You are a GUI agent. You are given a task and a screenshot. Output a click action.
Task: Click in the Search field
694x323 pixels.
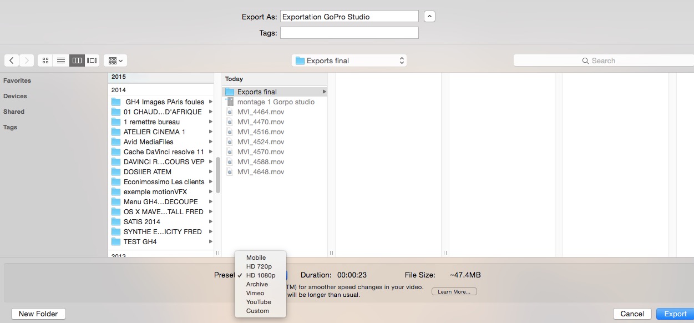[x=602, y=60]
